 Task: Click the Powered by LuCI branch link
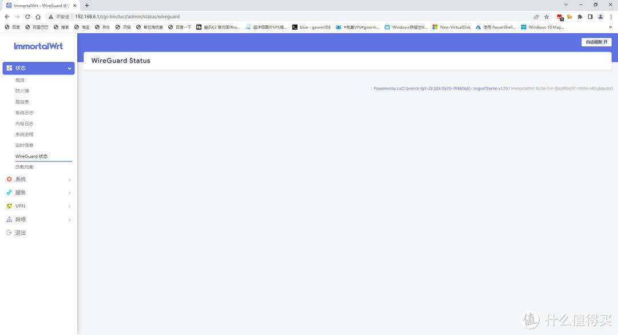[422, 89]
